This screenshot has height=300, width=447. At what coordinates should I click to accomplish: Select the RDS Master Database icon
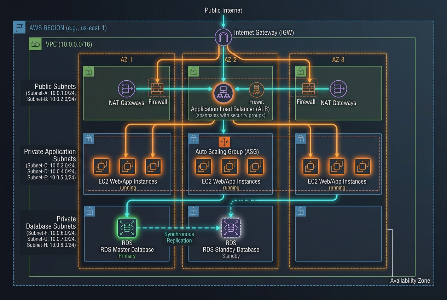pos(127,228)
